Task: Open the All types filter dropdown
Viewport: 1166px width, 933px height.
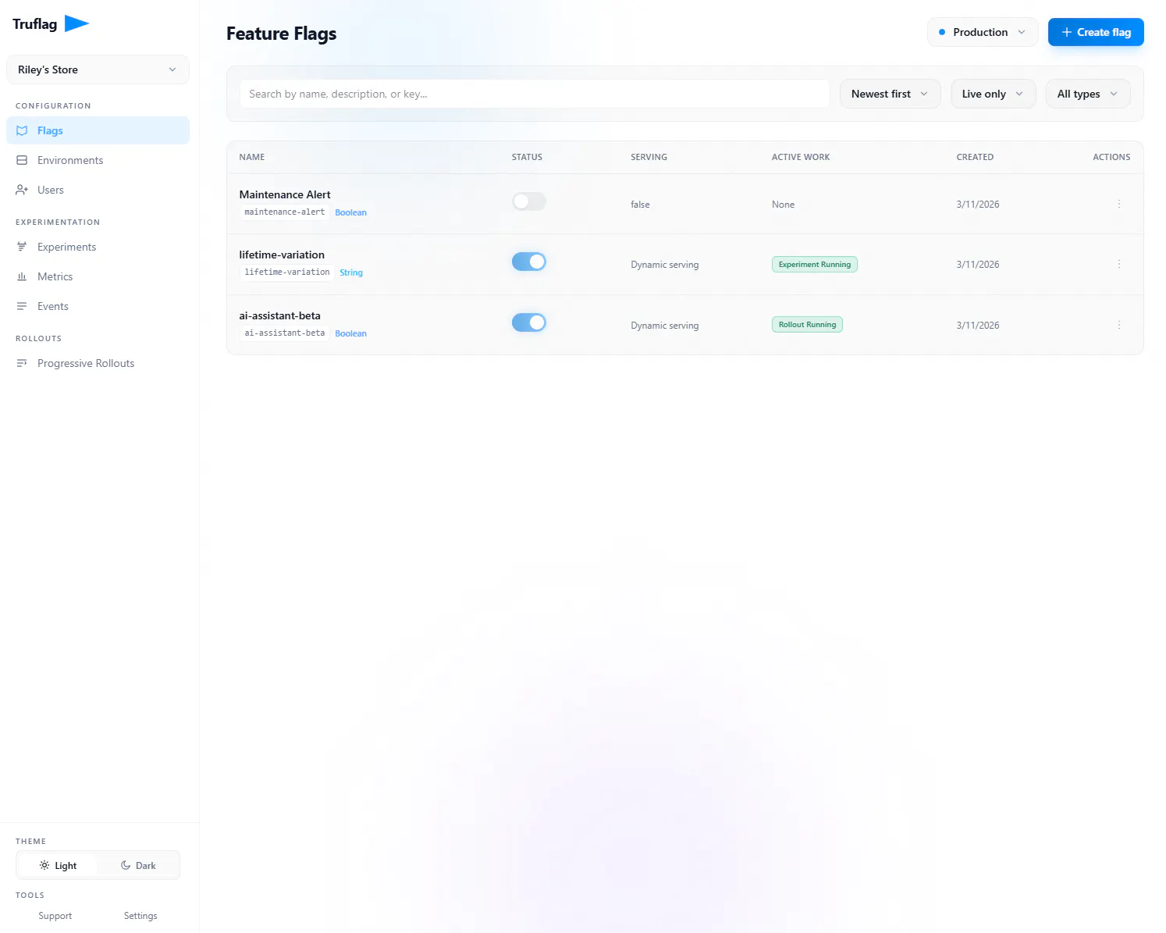Action: point(1088,94)
